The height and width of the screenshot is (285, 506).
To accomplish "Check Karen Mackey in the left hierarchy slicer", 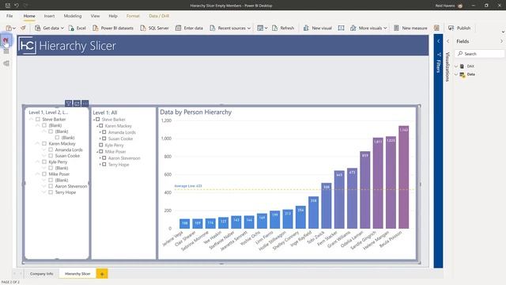I will point(44,143).
